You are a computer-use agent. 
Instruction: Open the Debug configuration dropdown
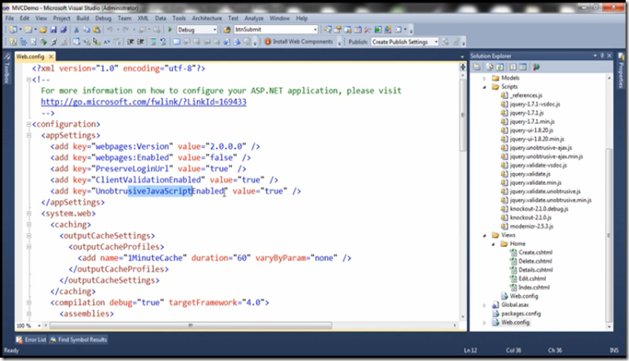(215, 30)
